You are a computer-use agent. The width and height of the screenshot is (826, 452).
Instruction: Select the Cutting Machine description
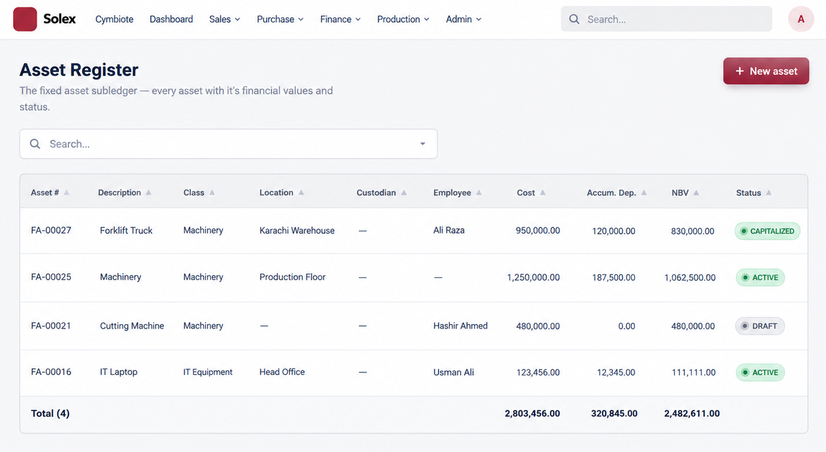tap(132, 325)
